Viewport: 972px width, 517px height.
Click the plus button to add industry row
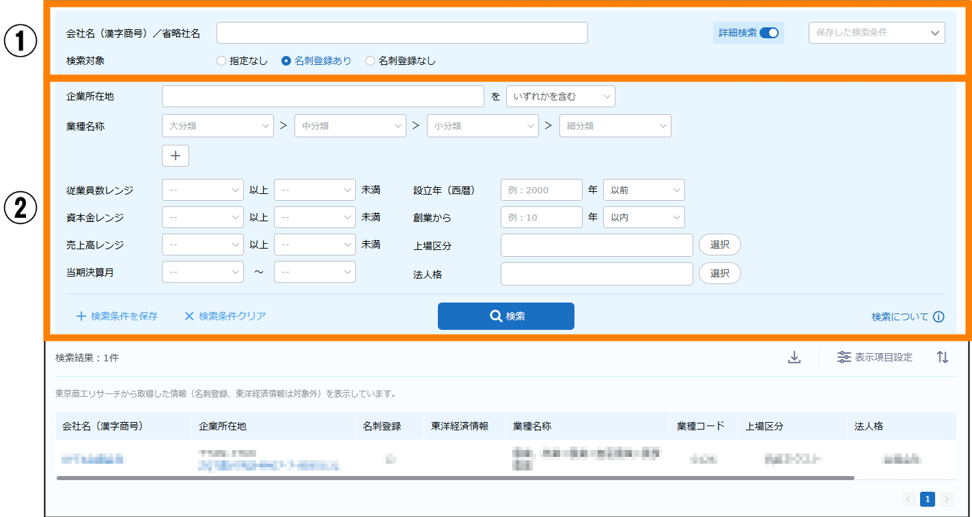point(176,156)
